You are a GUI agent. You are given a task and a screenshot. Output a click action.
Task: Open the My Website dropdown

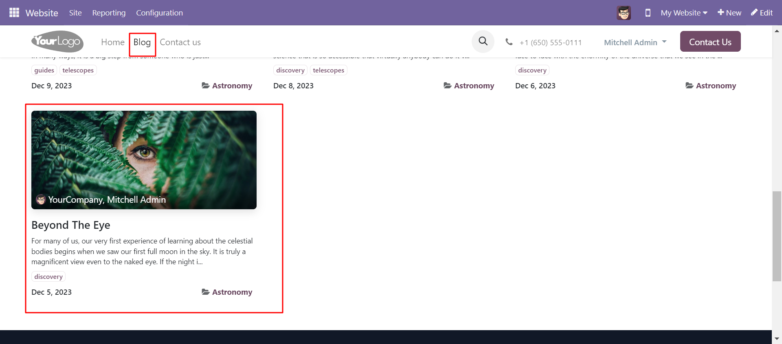click(x=684, y=13)
